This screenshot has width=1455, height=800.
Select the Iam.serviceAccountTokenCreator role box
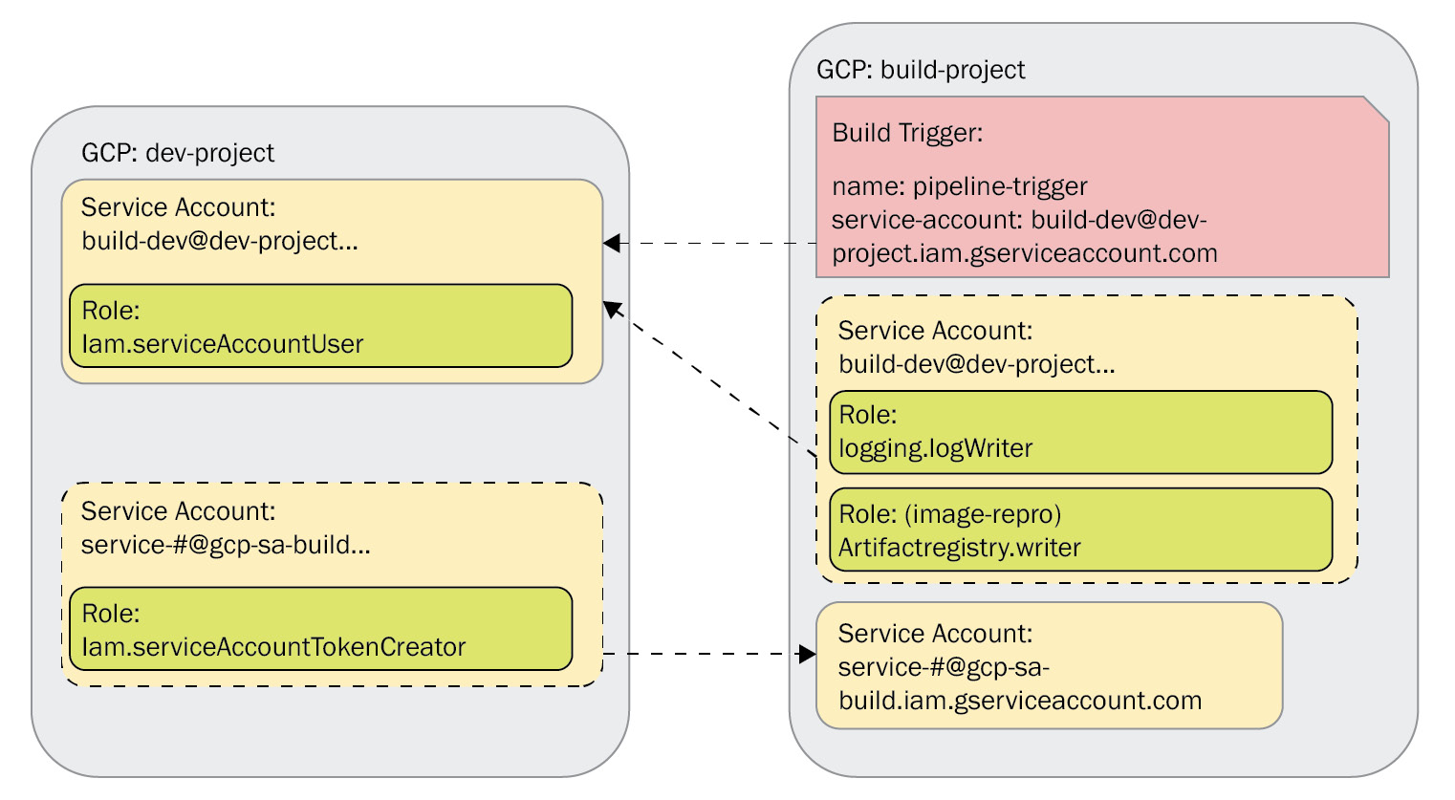click(x=321, y=629)
